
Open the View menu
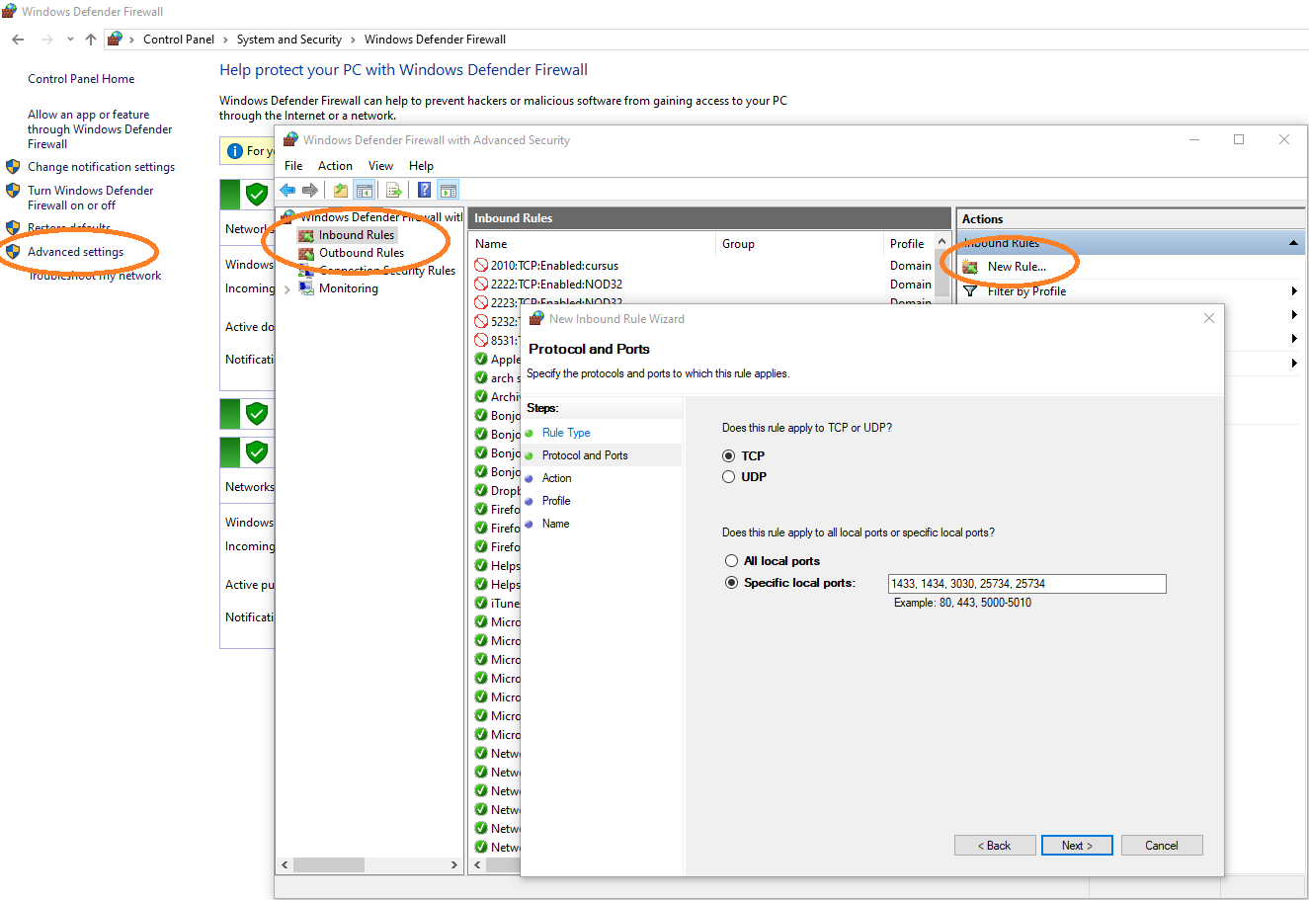[380, 166]
